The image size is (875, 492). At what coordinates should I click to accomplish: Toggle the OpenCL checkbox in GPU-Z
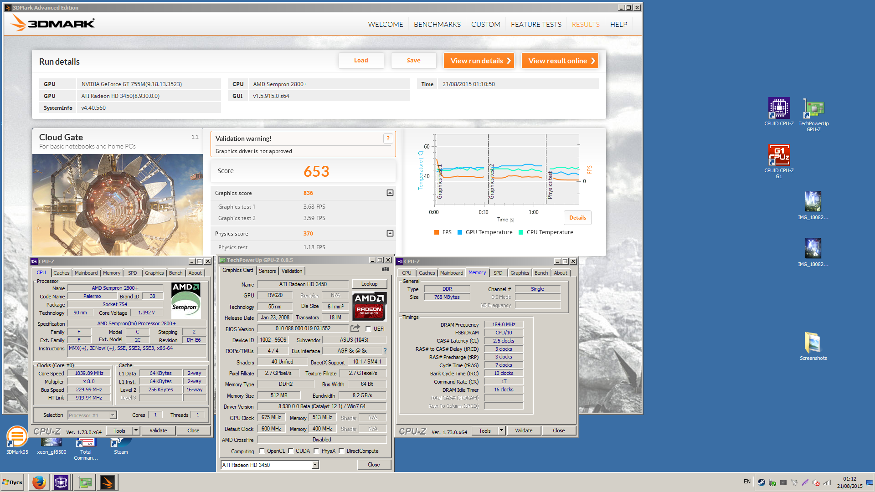tap(262, 451)
